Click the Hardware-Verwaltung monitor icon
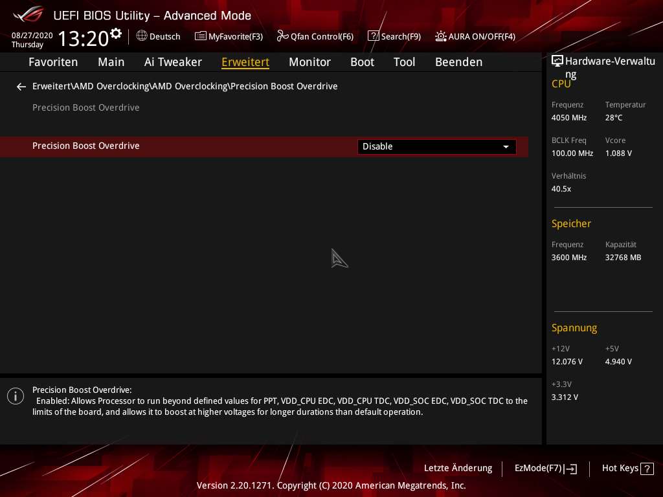 [x=557, y=61]
